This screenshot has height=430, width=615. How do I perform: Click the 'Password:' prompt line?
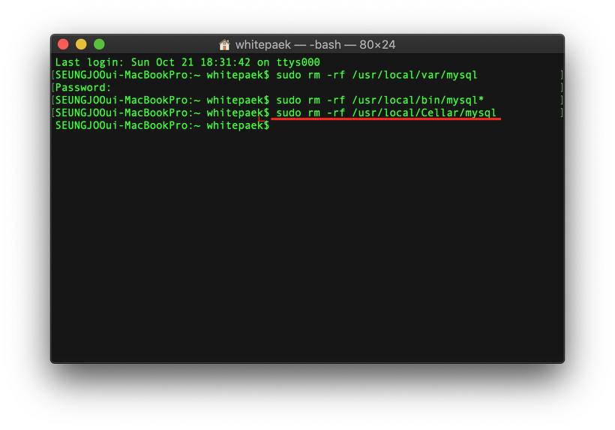[83, 88]
